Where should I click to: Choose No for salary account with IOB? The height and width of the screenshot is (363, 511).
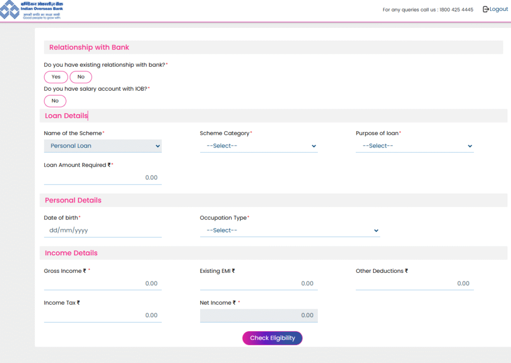point(55,101)
